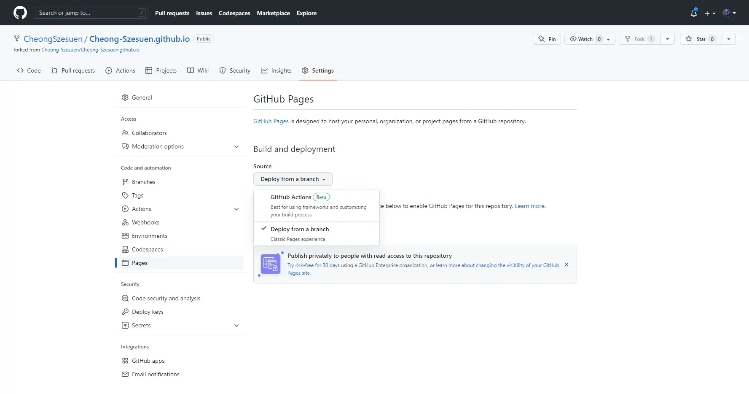Follow the Learn more link
This screenshot has height=394, width=749.
point(529,206)
